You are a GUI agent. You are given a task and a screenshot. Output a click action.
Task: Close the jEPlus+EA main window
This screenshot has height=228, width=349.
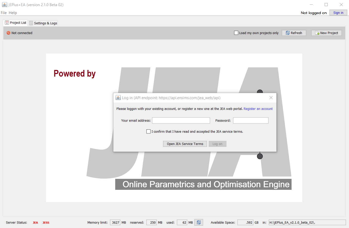(341, 5)
